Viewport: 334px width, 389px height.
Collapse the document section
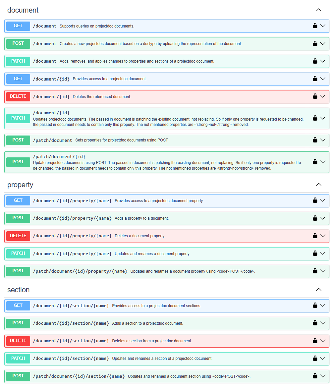point(318,10)
